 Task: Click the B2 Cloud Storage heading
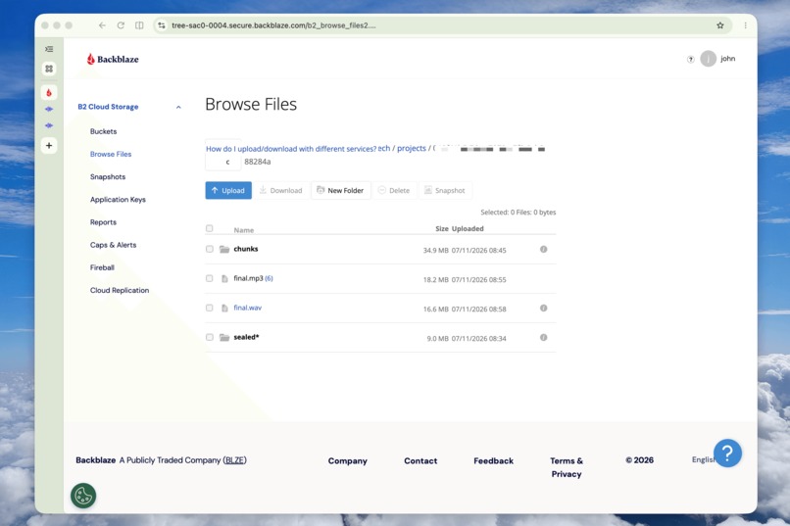click(x=108, y=107)
